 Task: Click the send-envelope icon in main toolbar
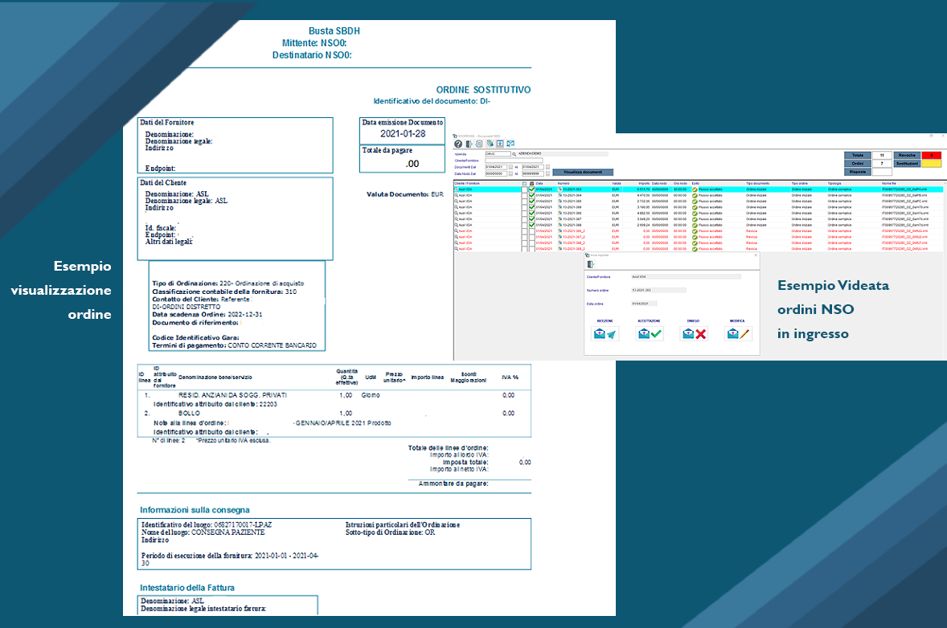(x=510, y=144)
